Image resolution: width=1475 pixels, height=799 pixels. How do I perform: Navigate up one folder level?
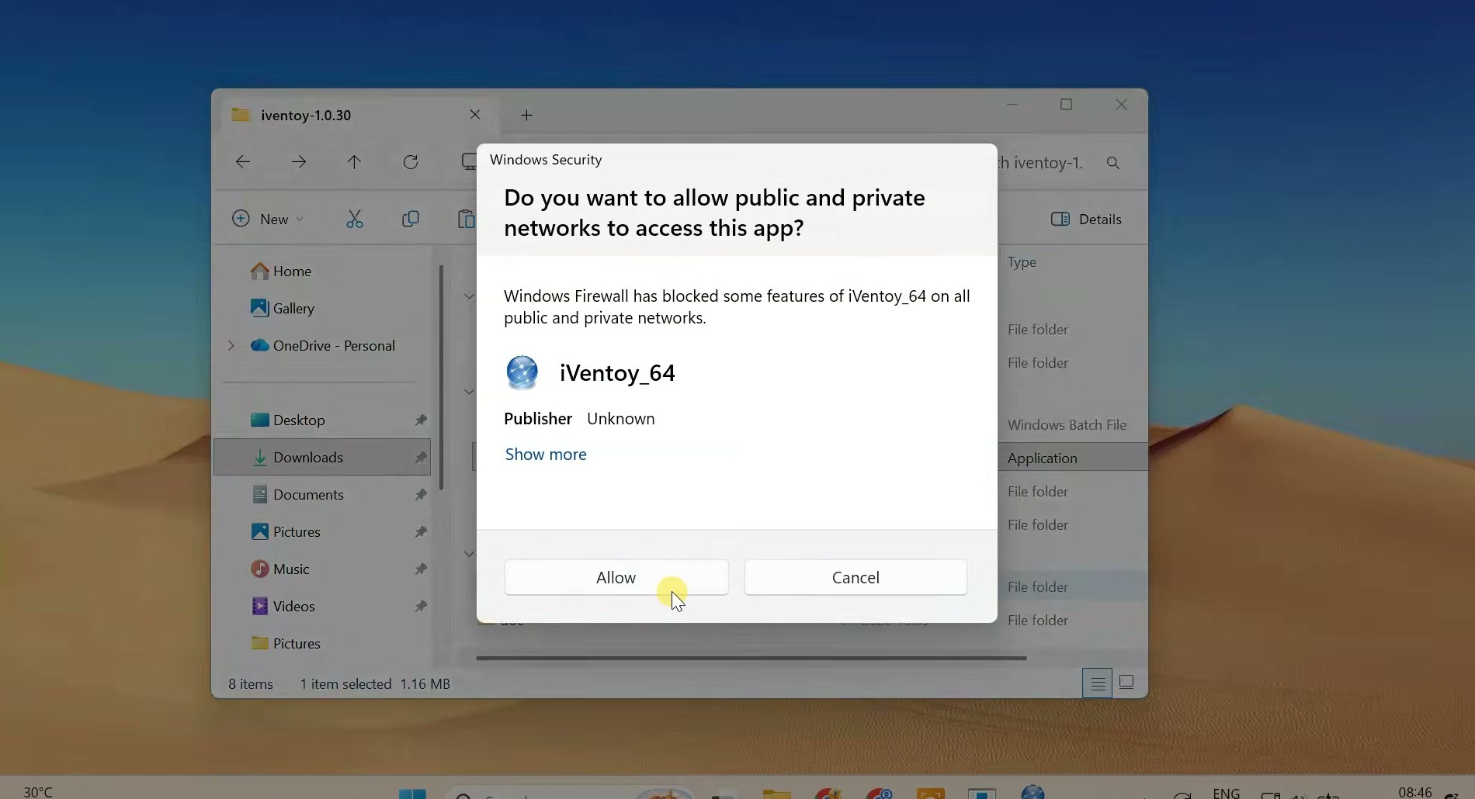point(354,161)
